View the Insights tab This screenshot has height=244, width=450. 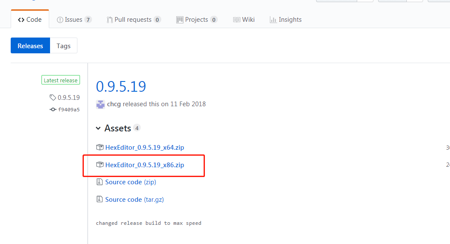(x=286, y=20)
